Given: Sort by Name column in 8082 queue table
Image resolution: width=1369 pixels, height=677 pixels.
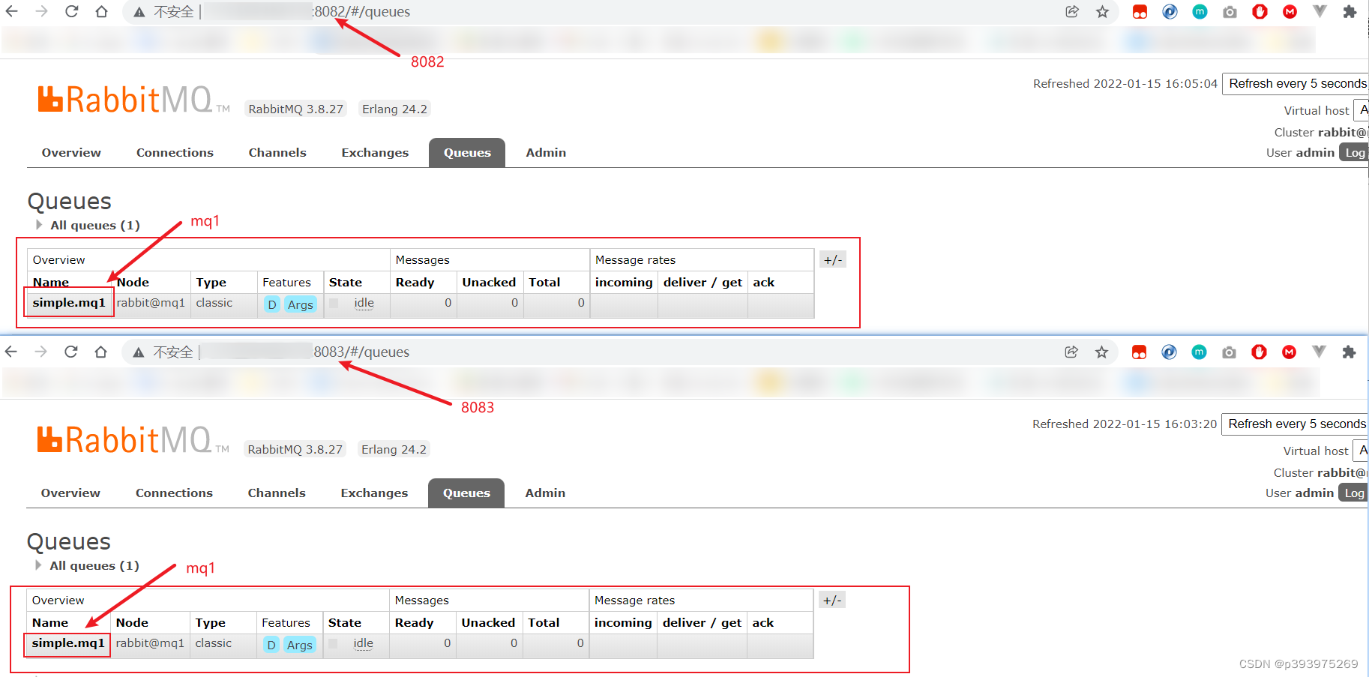Looking at the screenshot, I should (51, 283).
